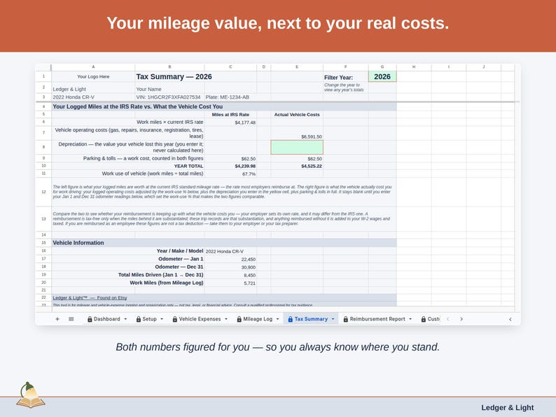The width and height of the screenshot is (556, 417).
Task: Click the Your Name cell
Action: tap(169, 89)
